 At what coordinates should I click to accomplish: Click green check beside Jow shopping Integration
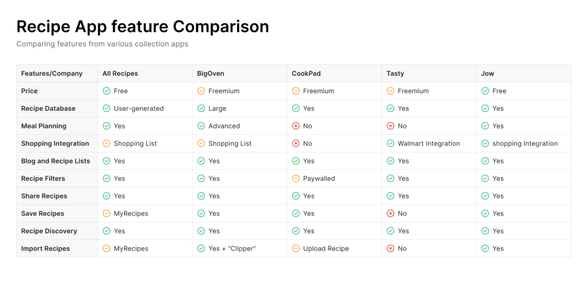pos(485,143)
